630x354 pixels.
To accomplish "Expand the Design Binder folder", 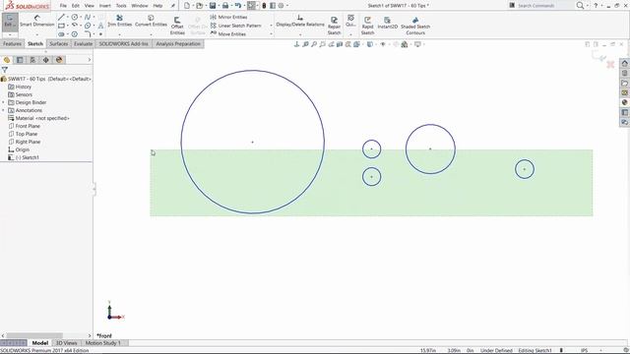I will tap(3, 102).
